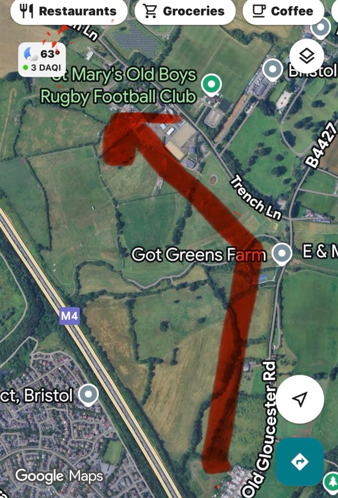Open the map layers button
338x498 pixels.
[x=306, y=57]
